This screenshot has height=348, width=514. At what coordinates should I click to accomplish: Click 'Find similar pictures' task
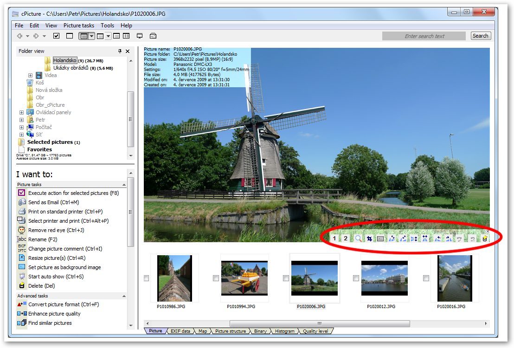50,323
